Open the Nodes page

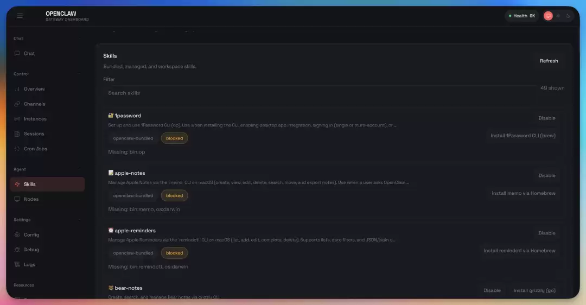click(x=47, y=199)
